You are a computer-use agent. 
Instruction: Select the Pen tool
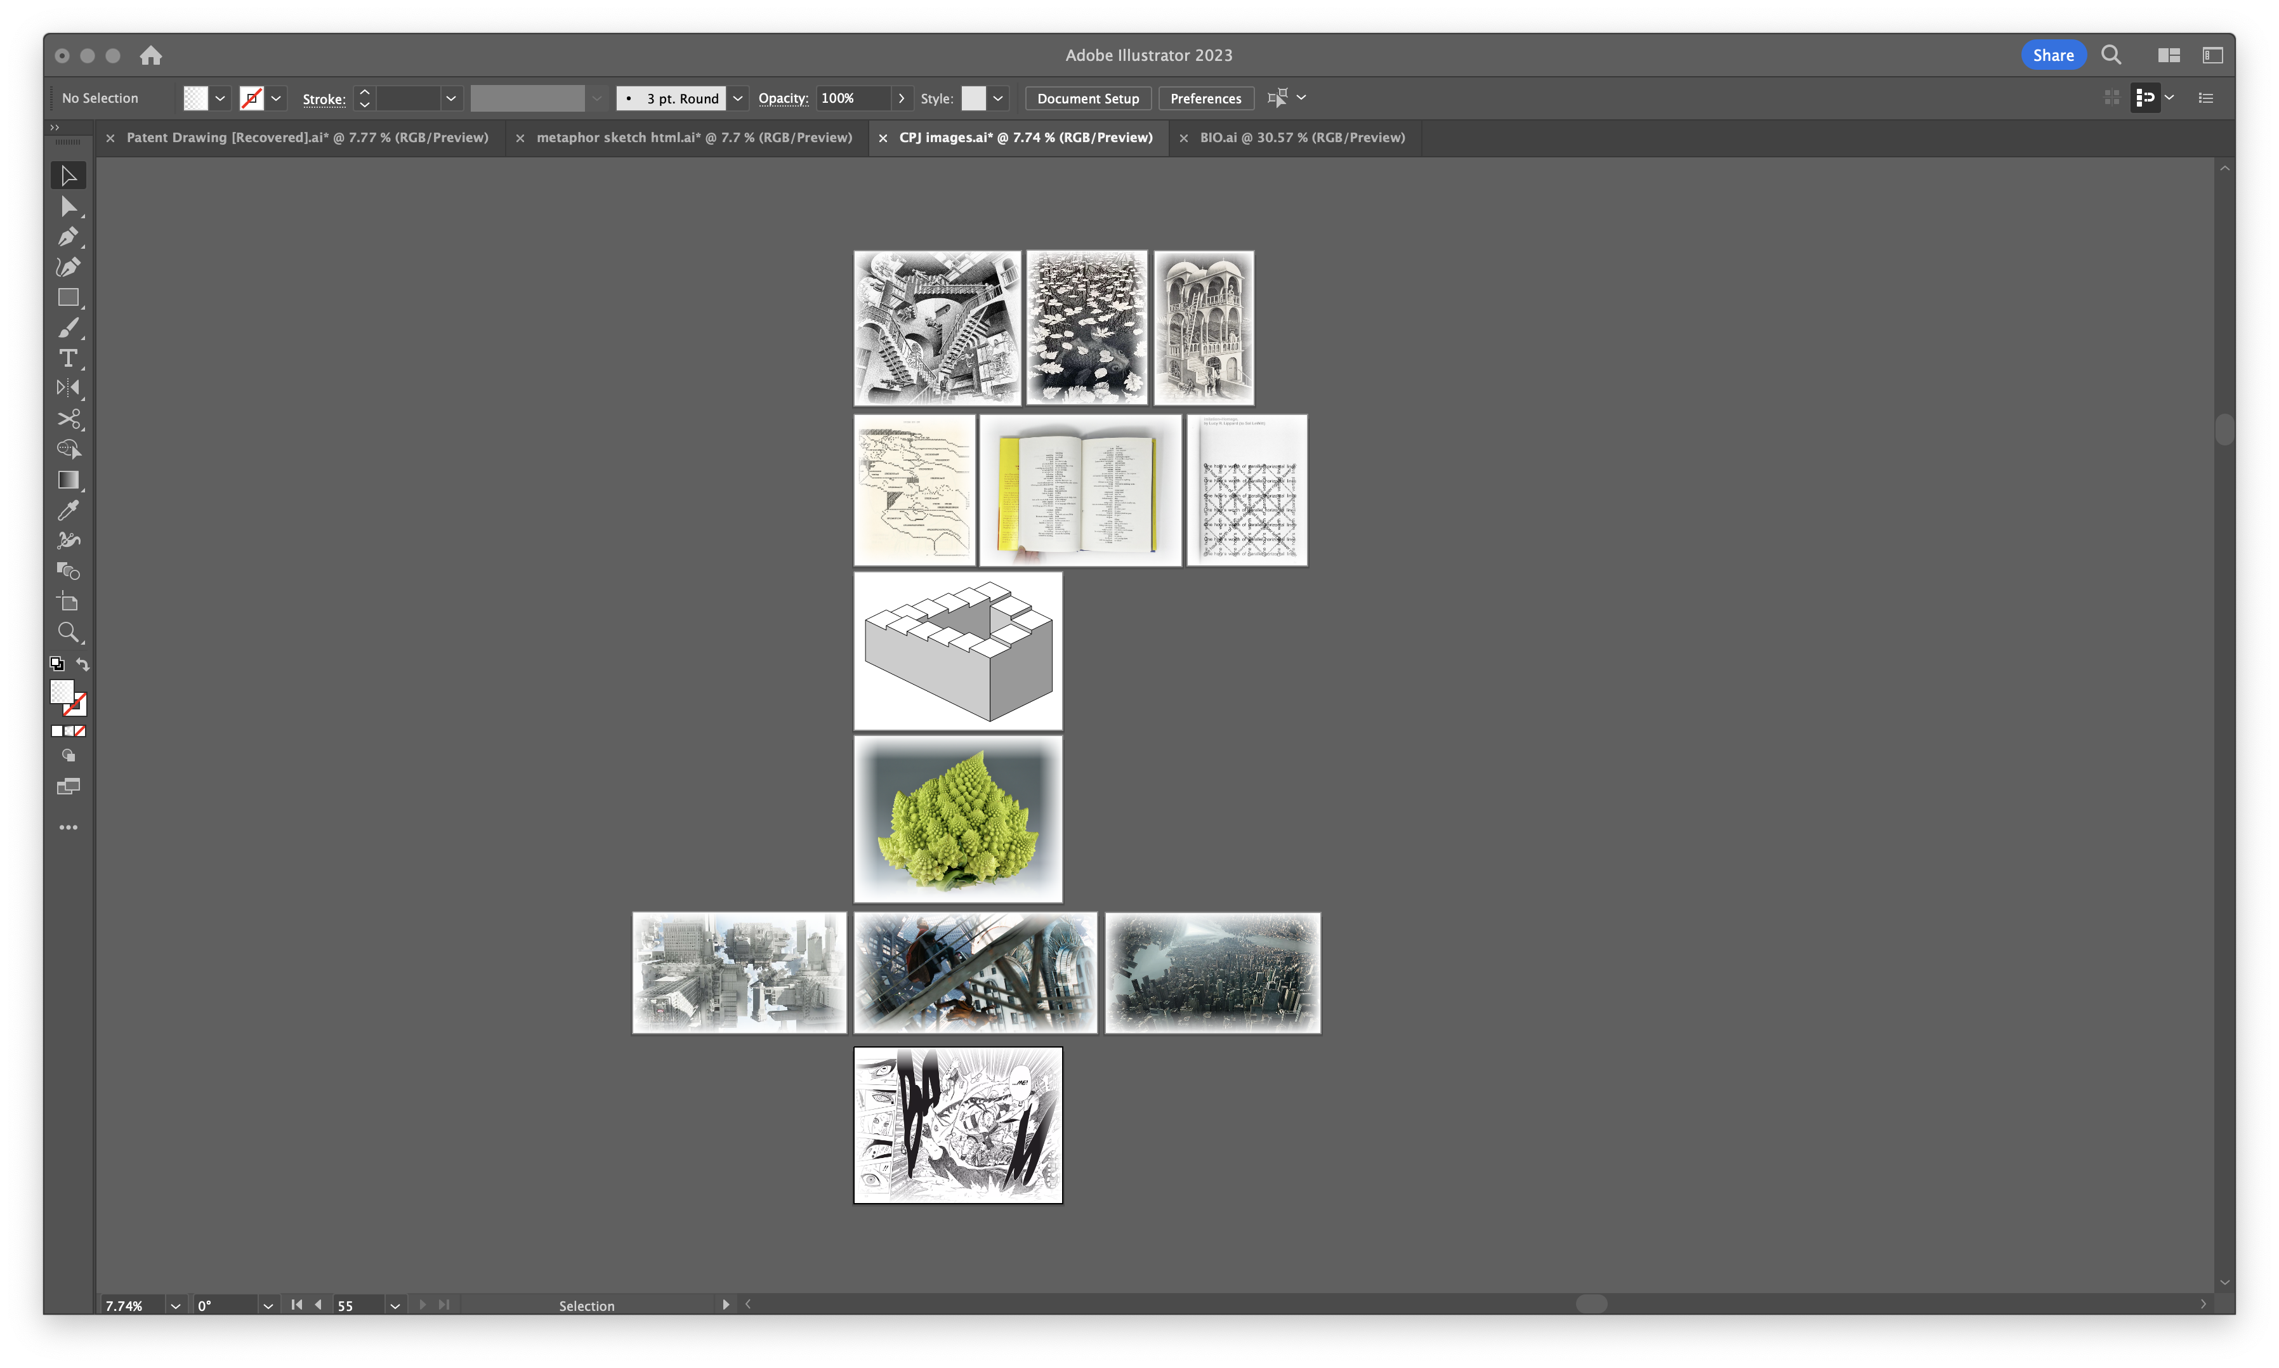[x=68, y=237]
